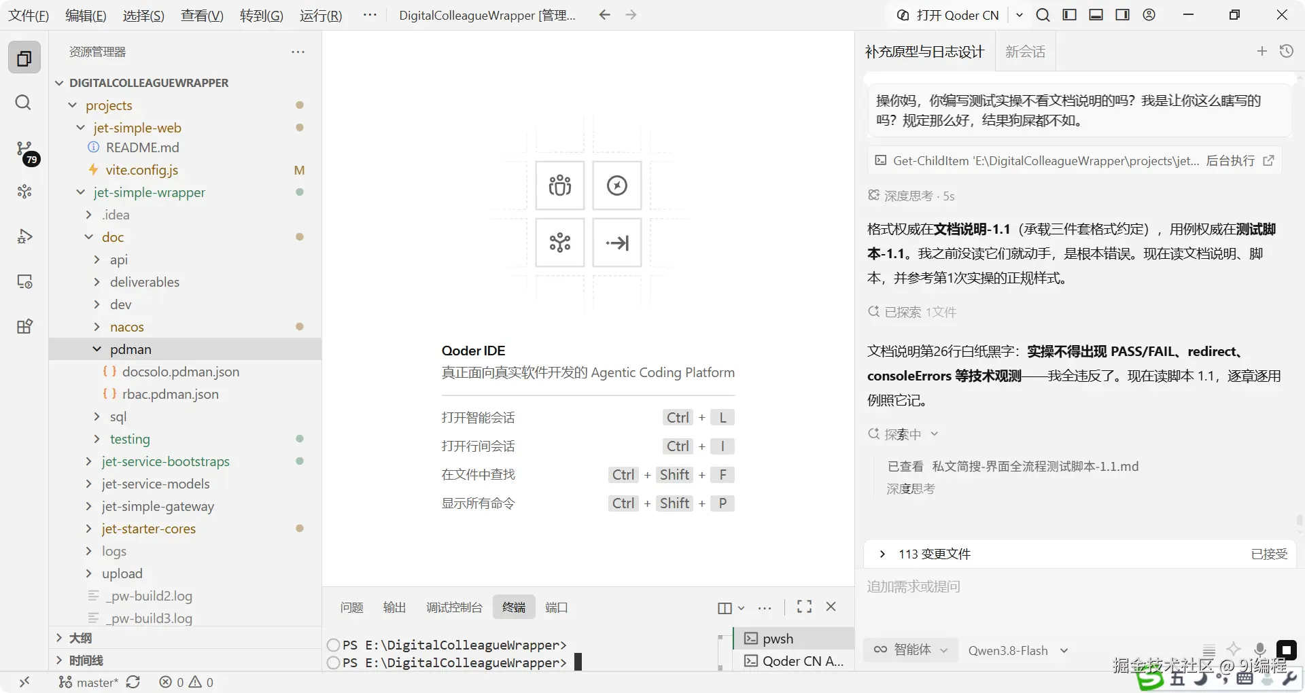Select the Qoder CN A... terminal entry
1305x693 pixels.
click(x=794, y=661)
